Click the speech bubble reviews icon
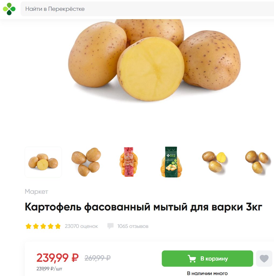The height and width of the screenshot is (276, 274). (x=110, y=226)
